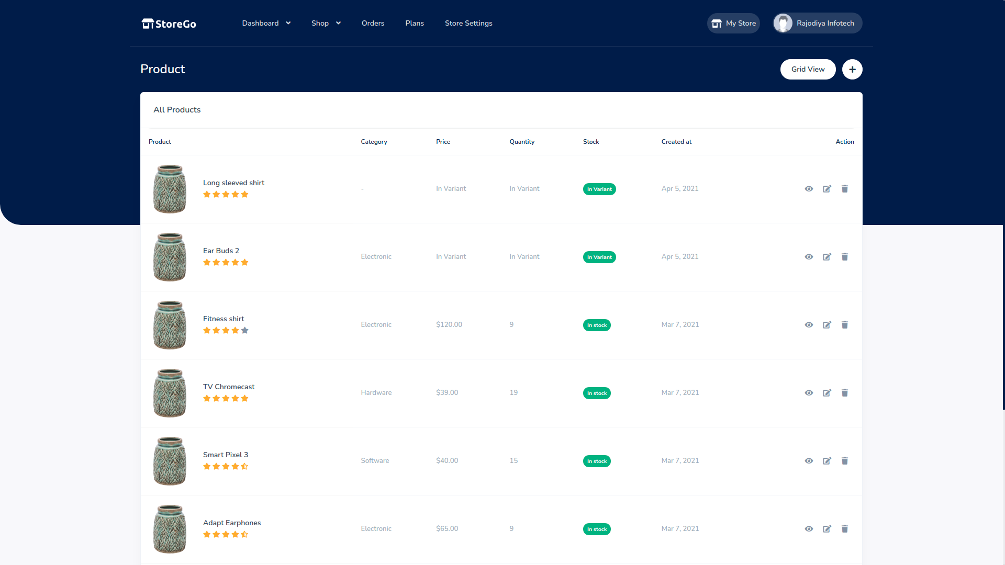This screenshot has width=1005, height=565.
Task: View the Long sleeved shirt product
Action: [809, 189]
